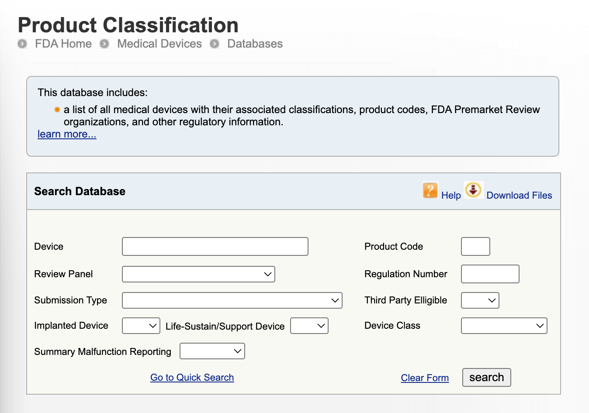Expand the Device Class dropdown

click(504, 326)
